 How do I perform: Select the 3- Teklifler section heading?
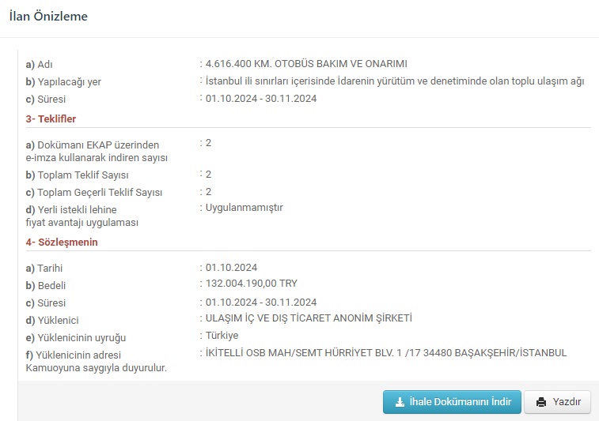click(51, 118)
